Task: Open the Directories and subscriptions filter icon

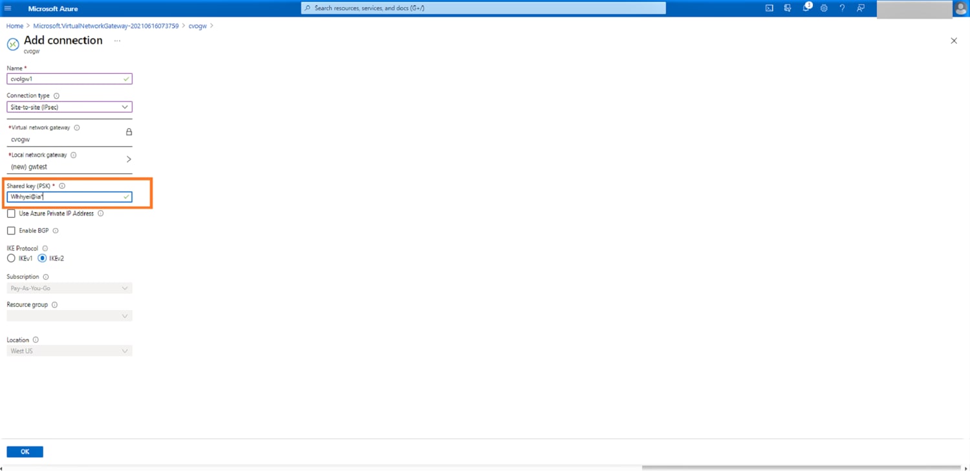Action: click(x=787, y=8)
